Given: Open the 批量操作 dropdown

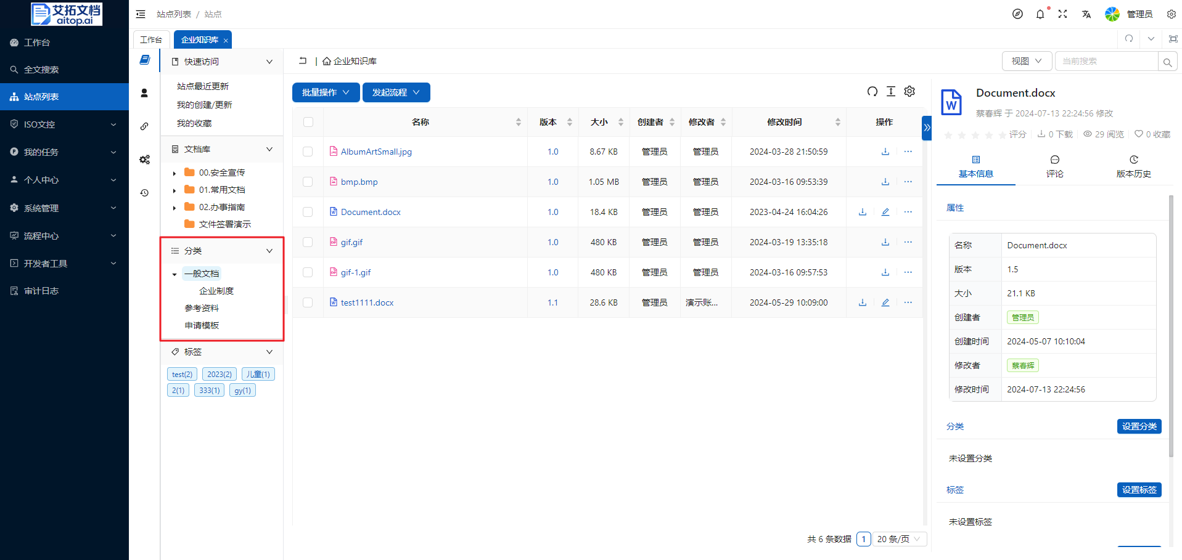Looking at the screenshot, I should (326, 92).
